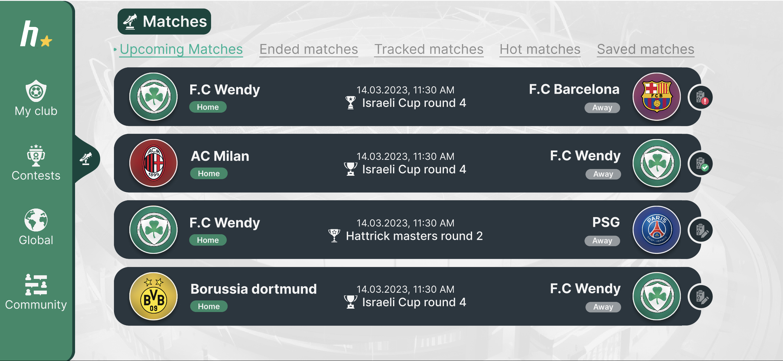
Task: Switch to the Ended matches tab
Action: [308, 49]
